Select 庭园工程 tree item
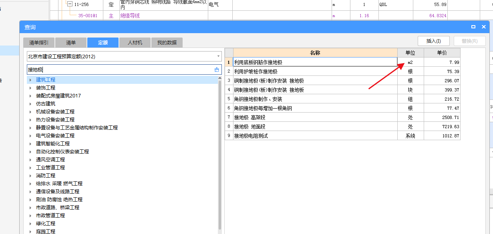 pos(46,231)
